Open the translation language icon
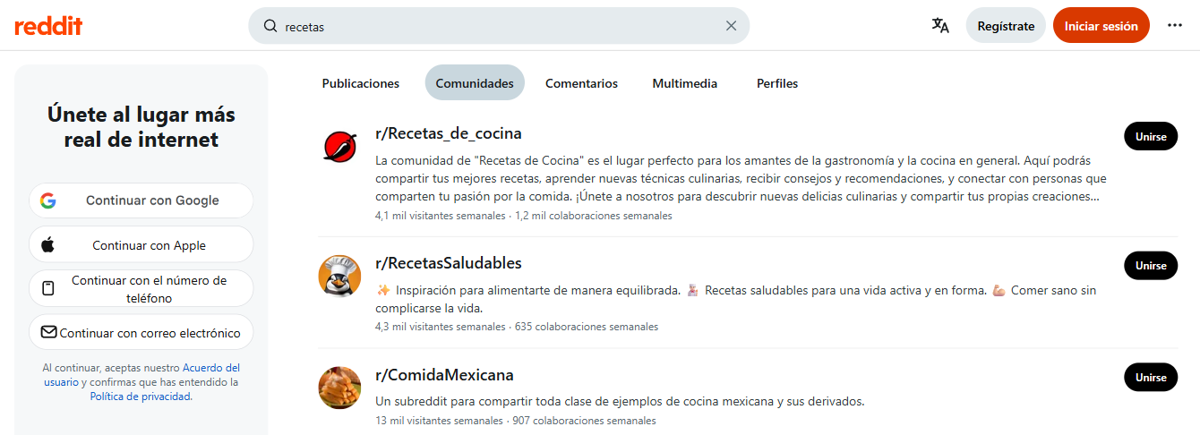 click(940, 25)
